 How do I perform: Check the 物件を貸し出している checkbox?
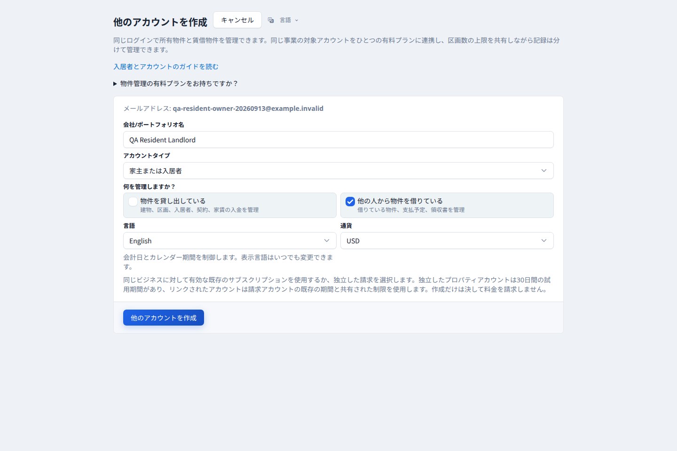pos(133,202)
